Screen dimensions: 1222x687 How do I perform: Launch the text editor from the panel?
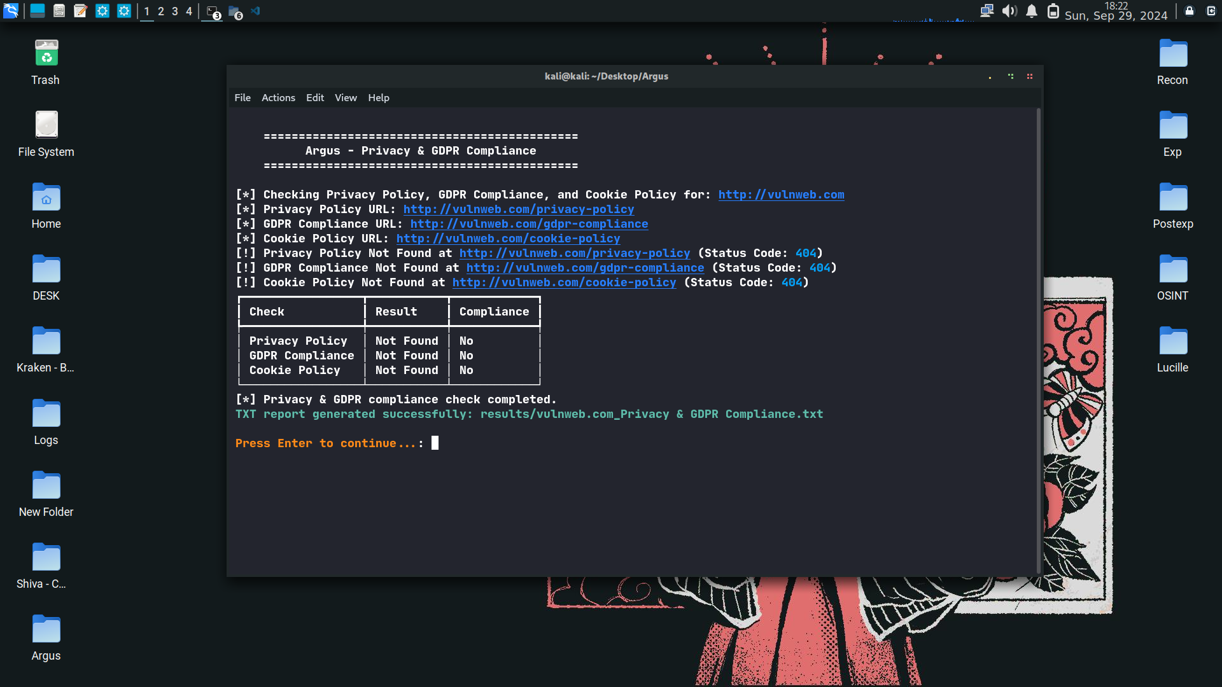(80, 11)
